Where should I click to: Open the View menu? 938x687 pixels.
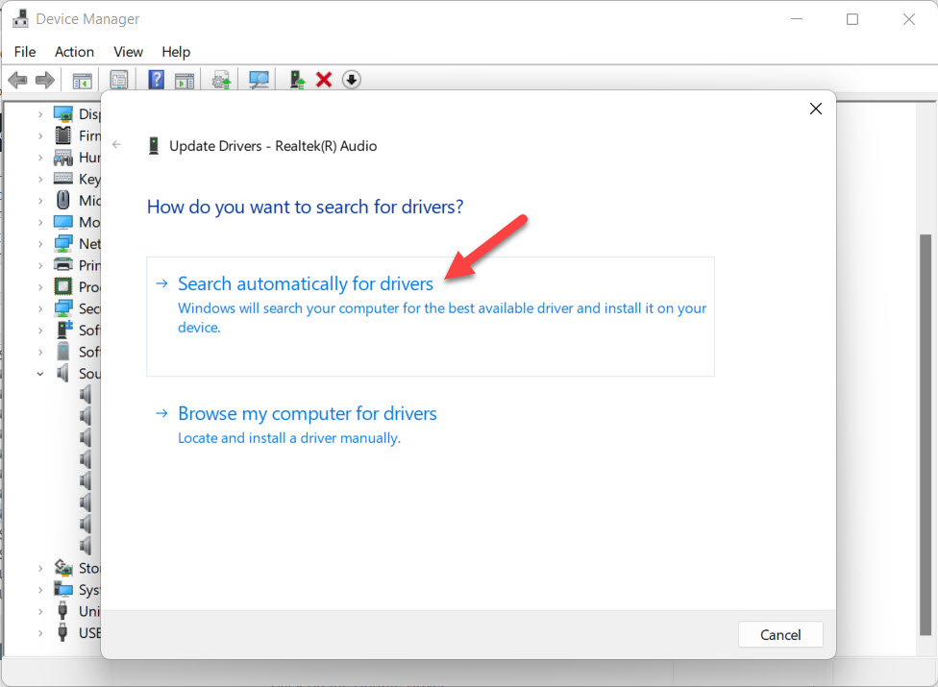click(x=128, y=52)
